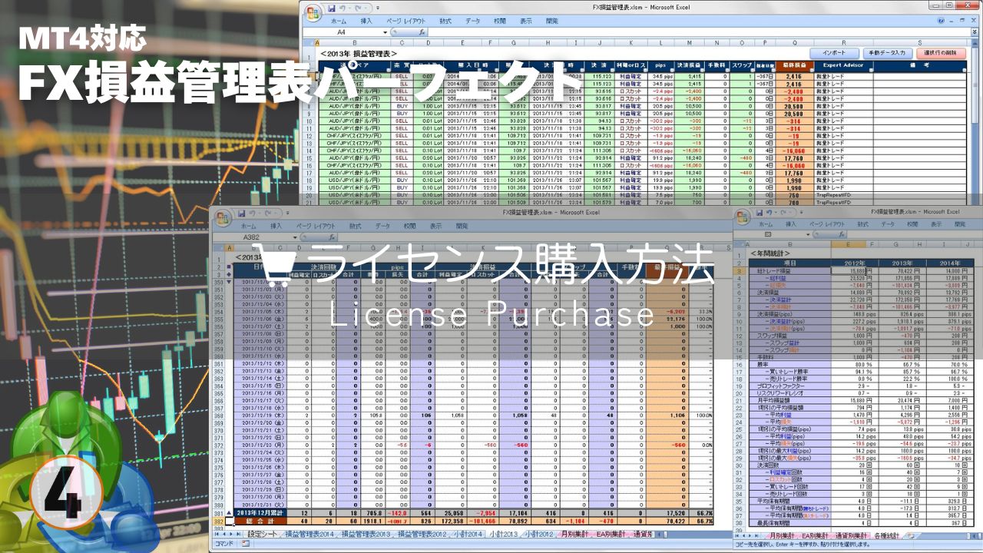Image resolution: width=983 pixels, height=553 pixels.
Task: Switch to 損益管理表2012 sheet tab
Action: [x=422, y=533]
